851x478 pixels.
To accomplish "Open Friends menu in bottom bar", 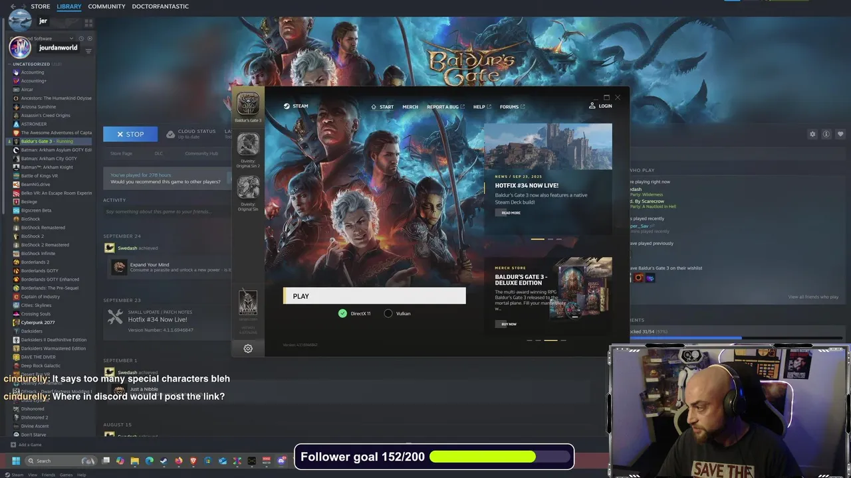I will (48, 475).
